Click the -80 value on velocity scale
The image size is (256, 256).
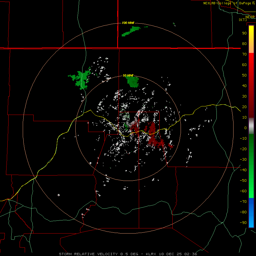pyautogui.click(x=243, y=212)
